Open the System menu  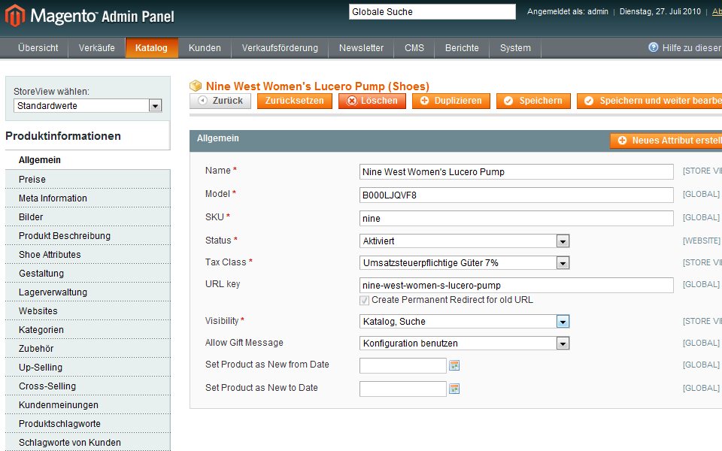click(515, 48)
